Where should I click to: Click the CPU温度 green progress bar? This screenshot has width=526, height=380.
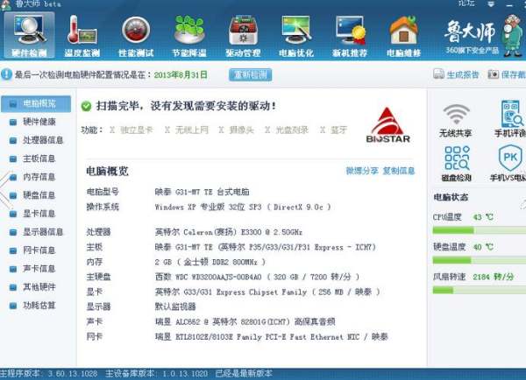(480, 230)
